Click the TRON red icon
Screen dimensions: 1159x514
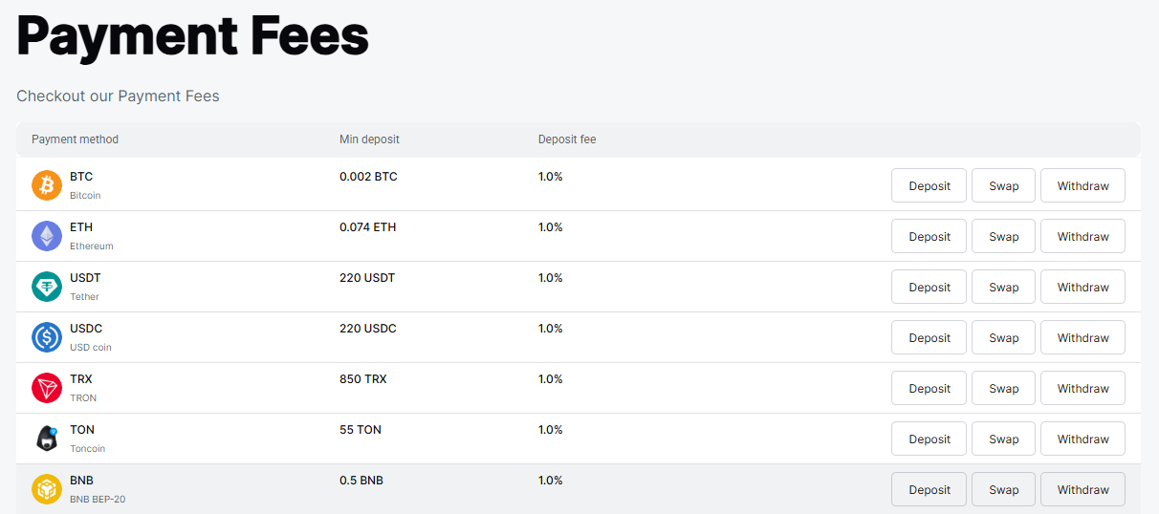click(x=47, y=388)
